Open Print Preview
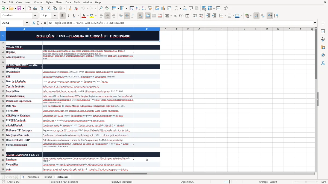The image size is (328, 184). pyautogui.click(x=41, y=8)
